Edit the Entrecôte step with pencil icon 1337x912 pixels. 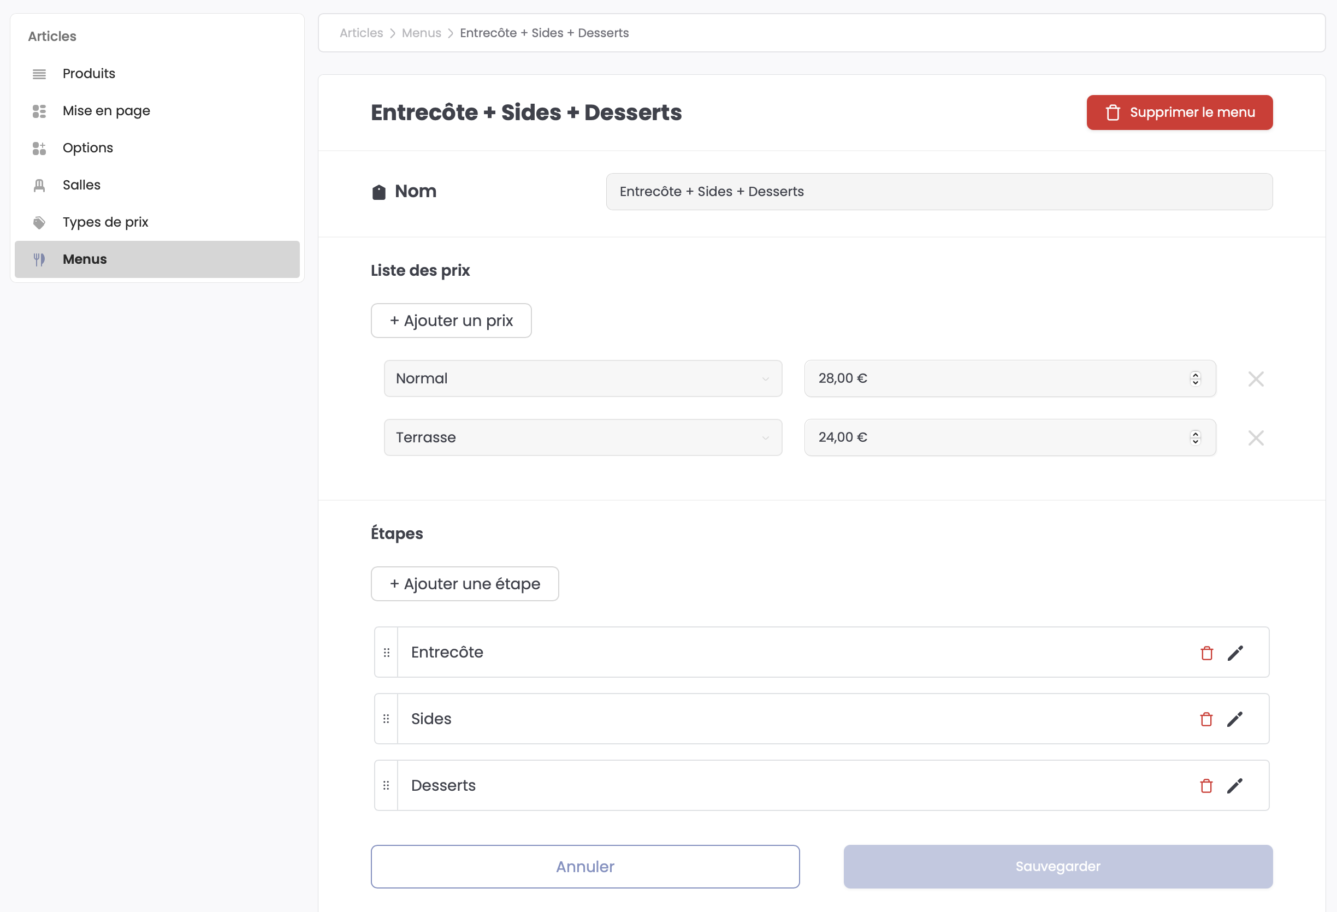tap(1235, 653)
